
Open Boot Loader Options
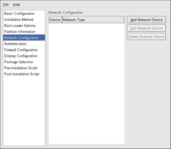tap(20, 26)
